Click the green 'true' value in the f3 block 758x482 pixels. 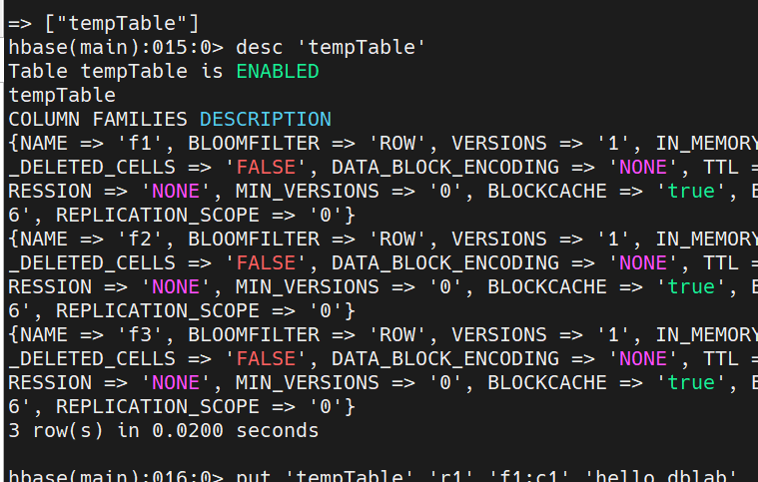tap(691, 382)
